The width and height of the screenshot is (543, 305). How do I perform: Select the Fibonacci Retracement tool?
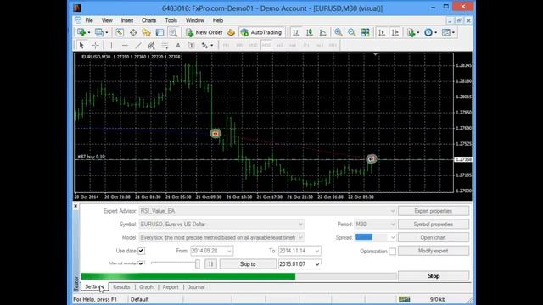[x=165, y=45]
